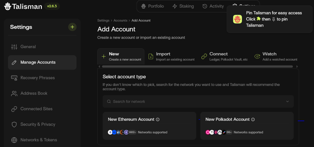The height and width of the screenshot is (147, 314).
Task: Select the Connect Ledger tab
Action: coord(225,56)
